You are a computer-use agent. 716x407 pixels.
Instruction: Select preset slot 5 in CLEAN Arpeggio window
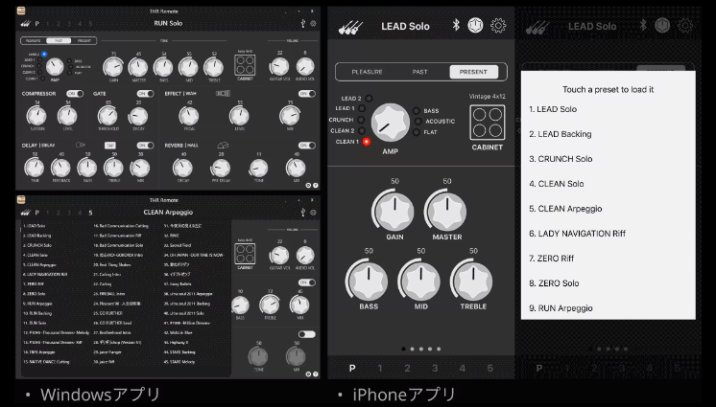point(90,213)
